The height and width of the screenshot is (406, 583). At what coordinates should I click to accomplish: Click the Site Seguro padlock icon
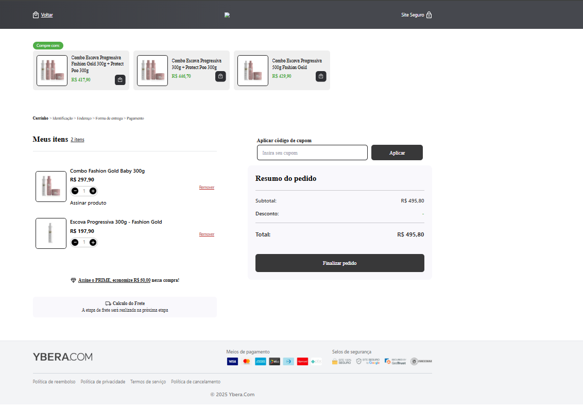[x=429, y=15]
